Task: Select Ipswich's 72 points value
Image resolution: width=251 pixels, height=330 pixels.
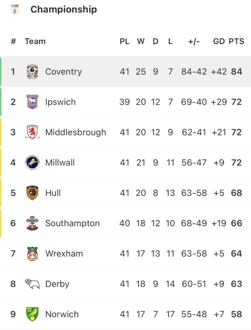Action: coord(237,102)
